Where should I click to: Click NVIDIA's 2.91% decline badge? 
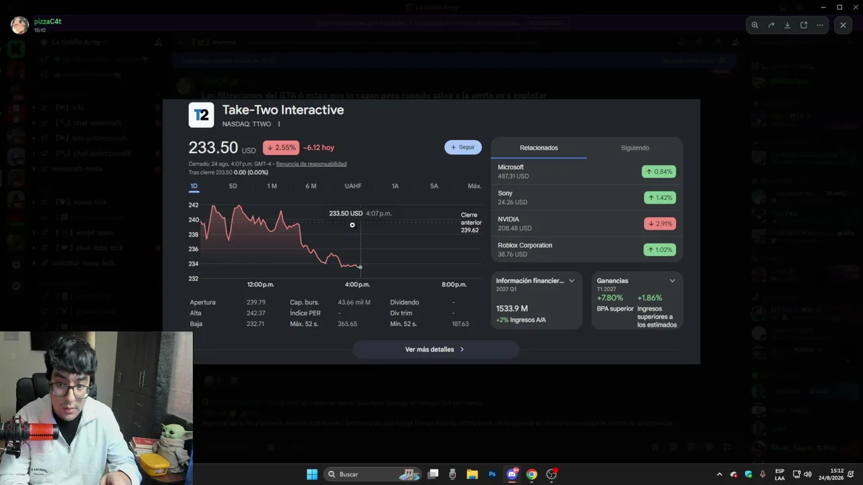point(660,224)
